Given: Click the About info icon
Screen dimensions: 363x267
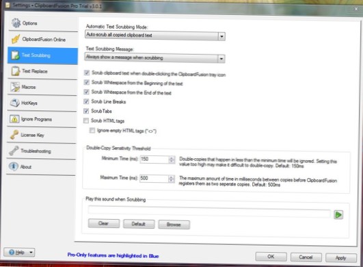Looking at the screenshot, I should coord(14,166).
